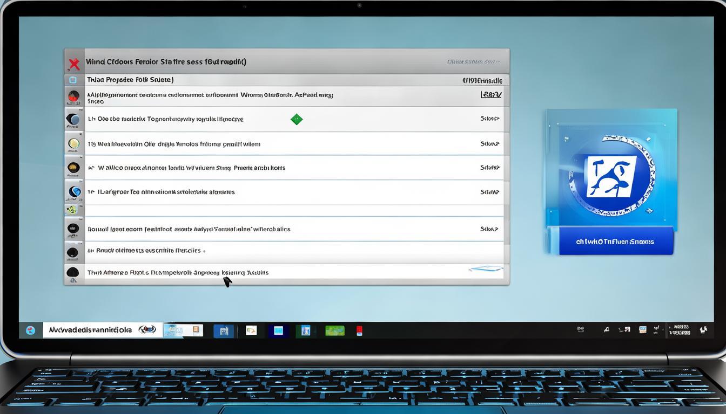726x414 pixels.
Task: Tick the blue checkbox in the column header row
Action: (73, 80)
